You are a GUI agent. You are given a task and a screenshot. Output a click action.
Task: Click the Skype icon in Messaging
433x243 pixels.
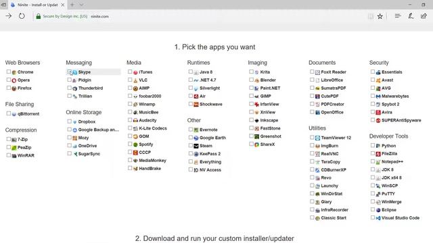point(75,72)
